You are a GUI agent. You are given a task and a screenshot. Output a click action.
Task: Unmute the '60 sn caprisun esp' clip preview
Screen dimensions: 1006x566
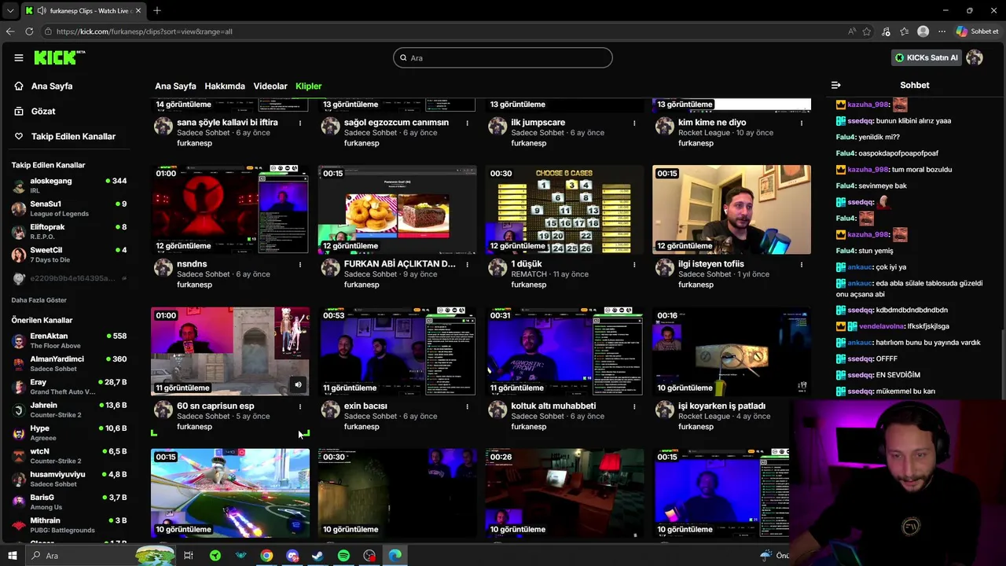298,384
